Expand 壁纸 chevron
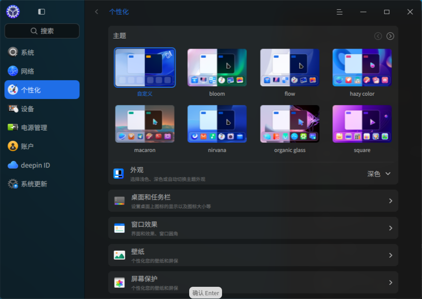 pyautogui.click(x=391, y=255)
